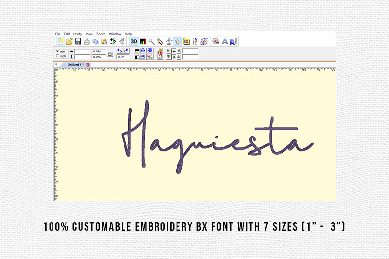Viewport: 389px width, 259px height.
Task: Click the Save floppy disk icon
Action: click(x=78, y=41)
